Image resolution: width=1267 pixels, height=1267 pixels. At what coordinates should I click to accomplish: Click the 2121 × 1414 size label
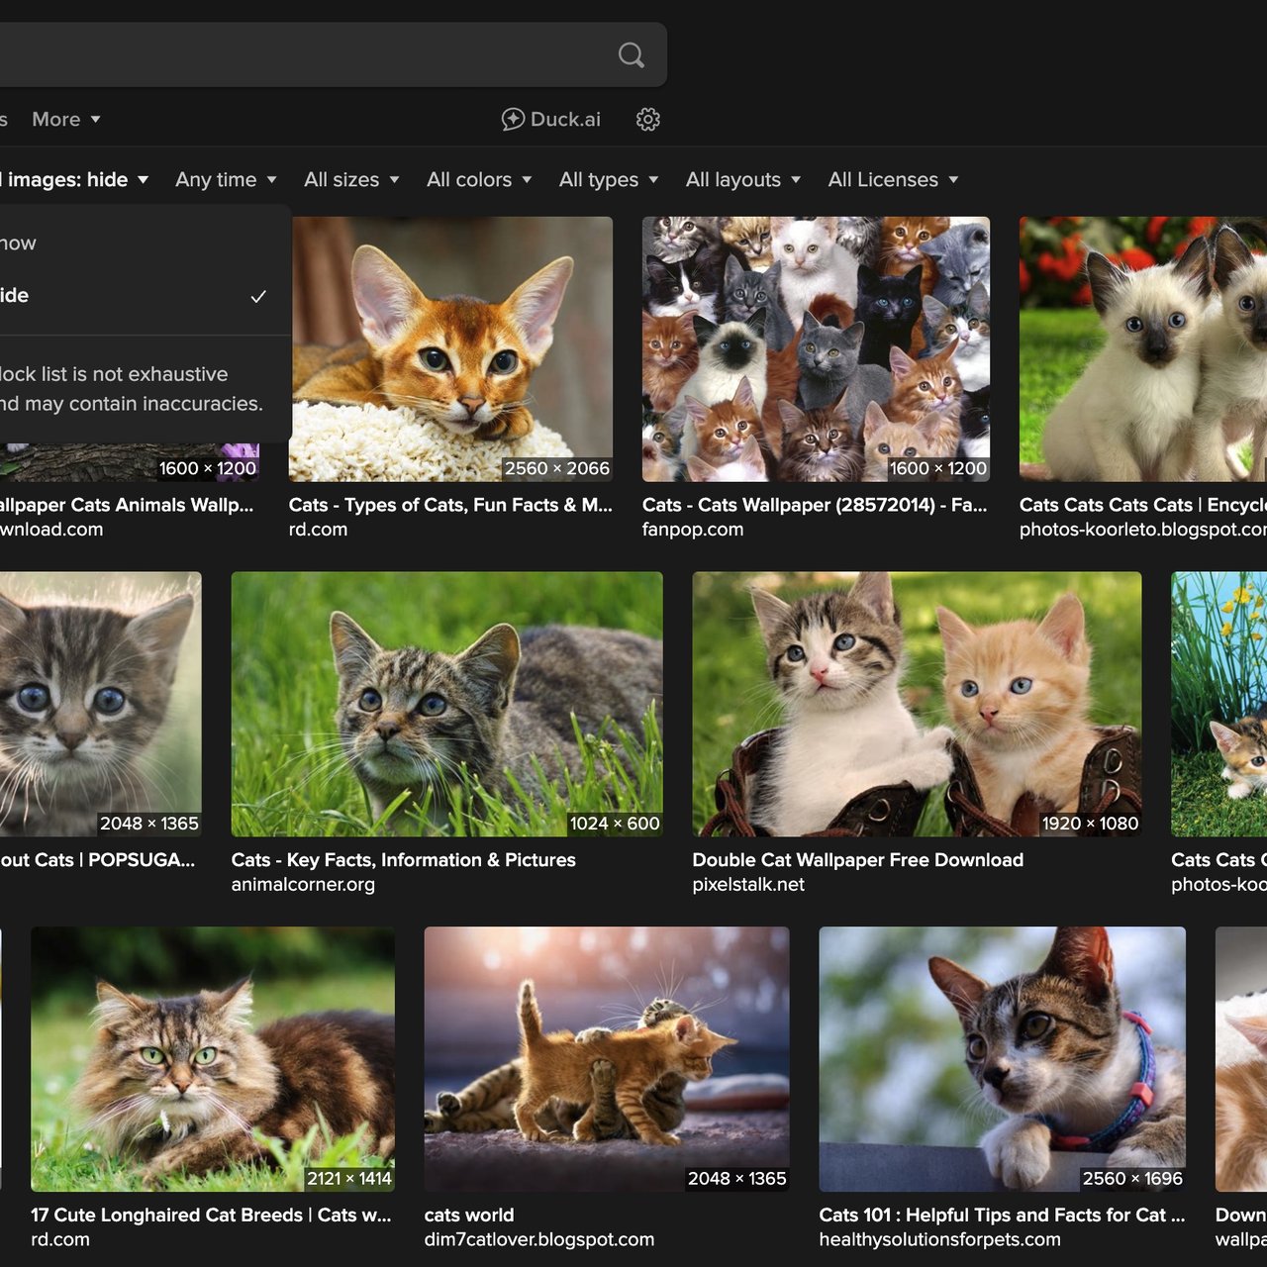pos(349,1178)
